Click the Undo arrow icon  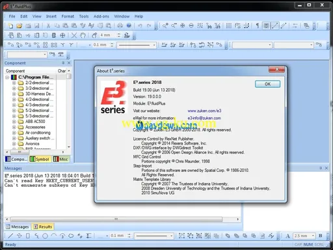tap(140, 26)
